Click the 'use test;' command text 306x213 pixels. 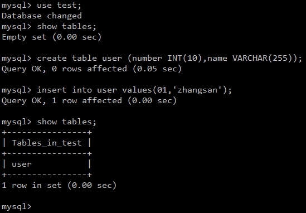[59, 6]
